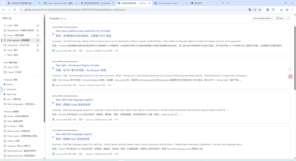
Task: Go forward with browser forward arrow
Action: coord(9,10)
